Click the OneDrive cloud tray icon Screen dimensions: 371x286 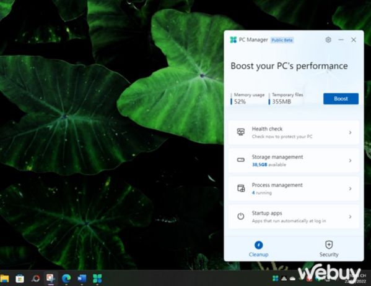tap(293, 279)
